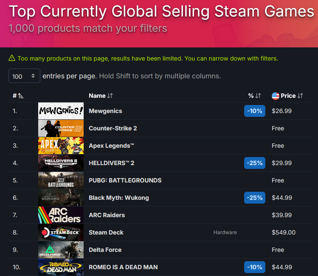Open the Delta Force game link
This screenshot has height=276, width=318.
pyautogui.click(x=105, y=250)
